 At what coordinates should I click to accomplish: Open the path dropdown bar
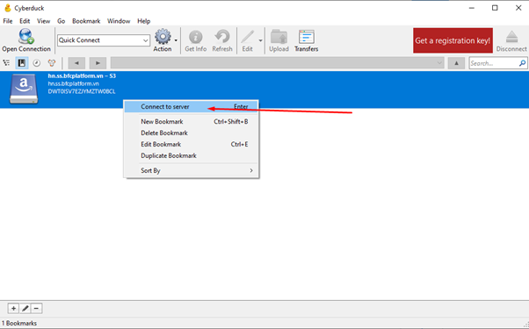[278, 63]
